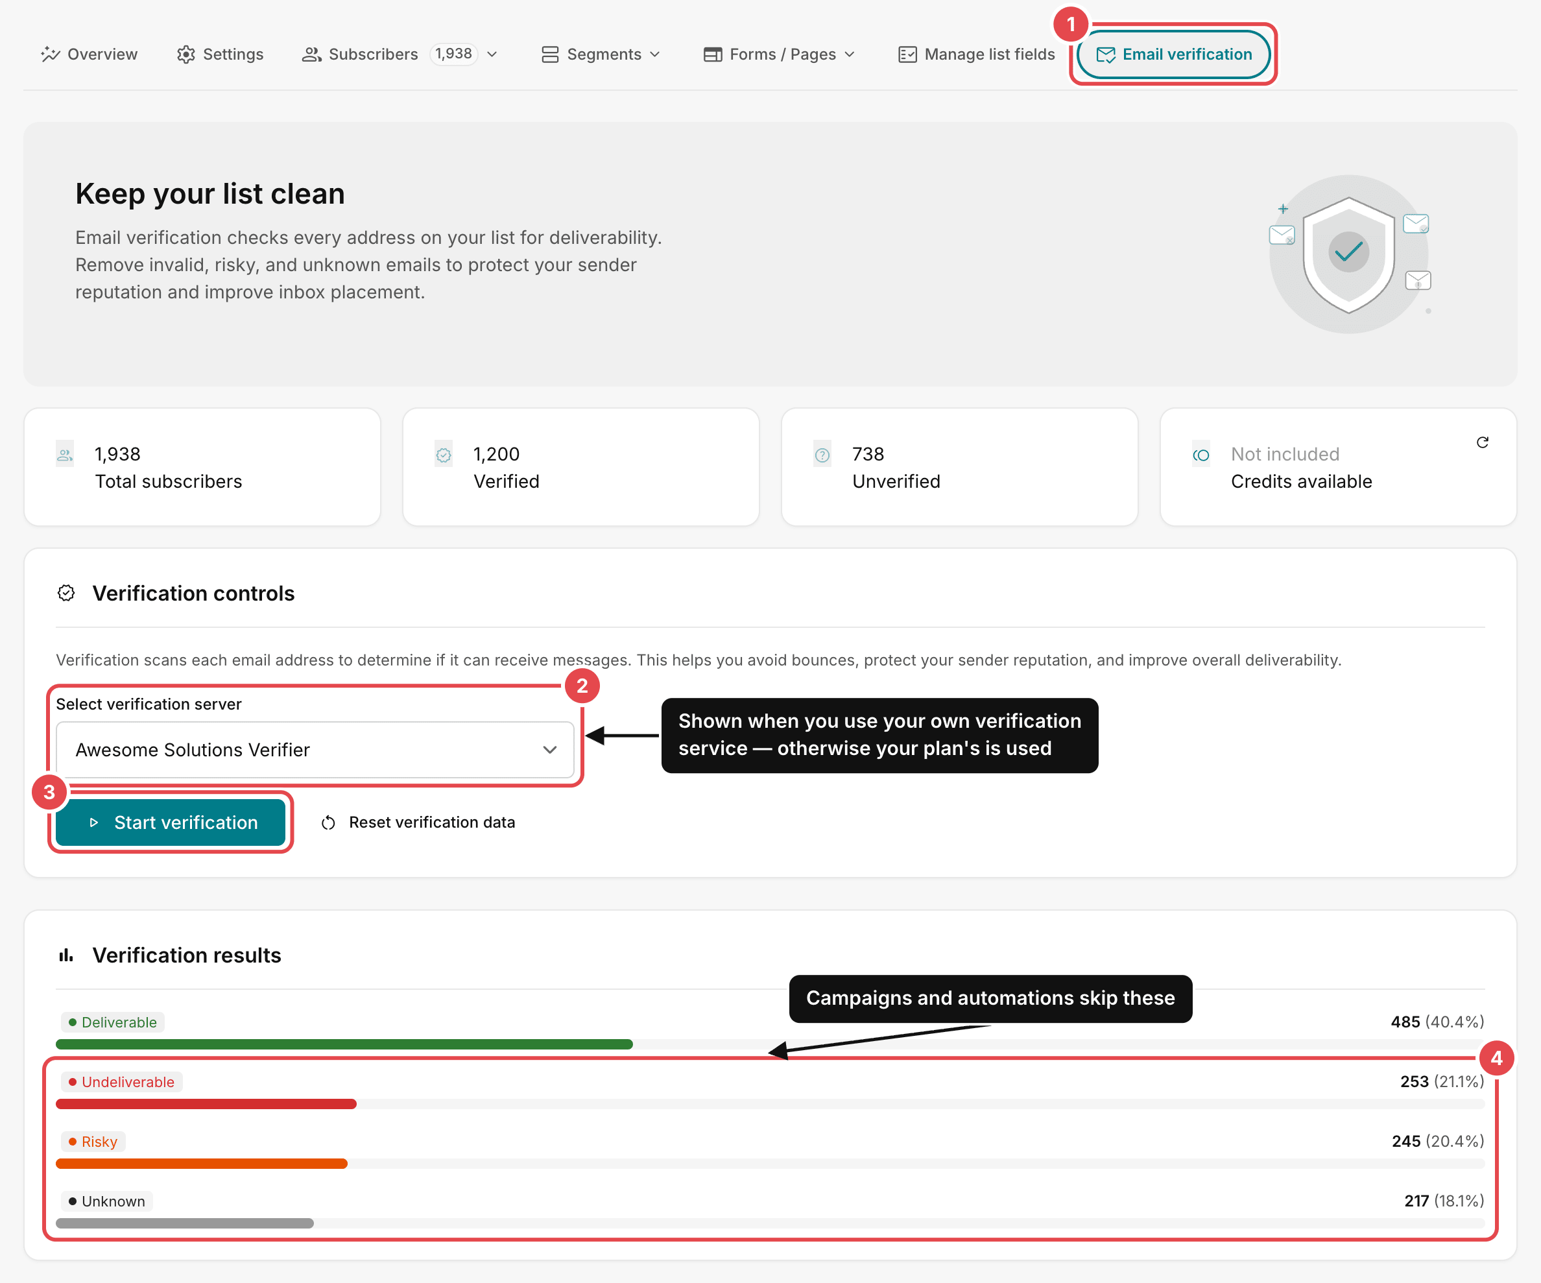Viewport: 1541px width, 1283px height.
Task: Expand the Forms / Pages chevron
Action: pyautogui.click(x=850, y=54)
